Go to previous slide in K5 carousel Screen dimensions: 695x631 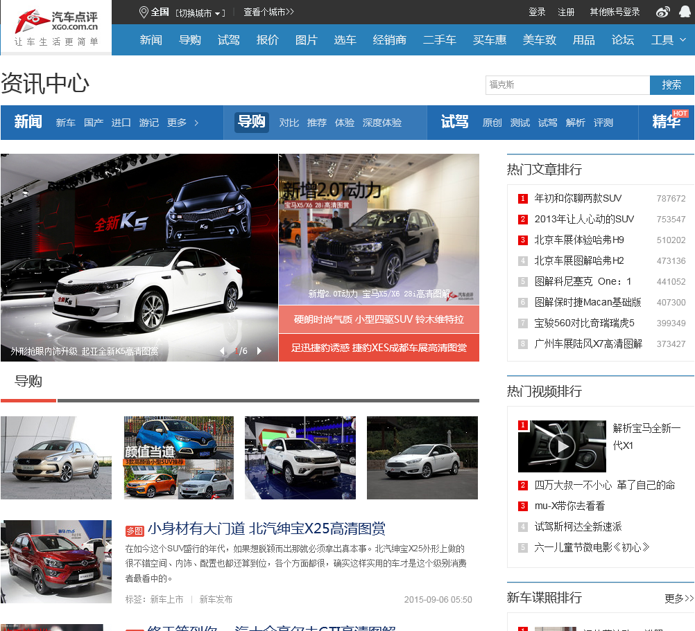pyautogui.click(x=223, y=351)
